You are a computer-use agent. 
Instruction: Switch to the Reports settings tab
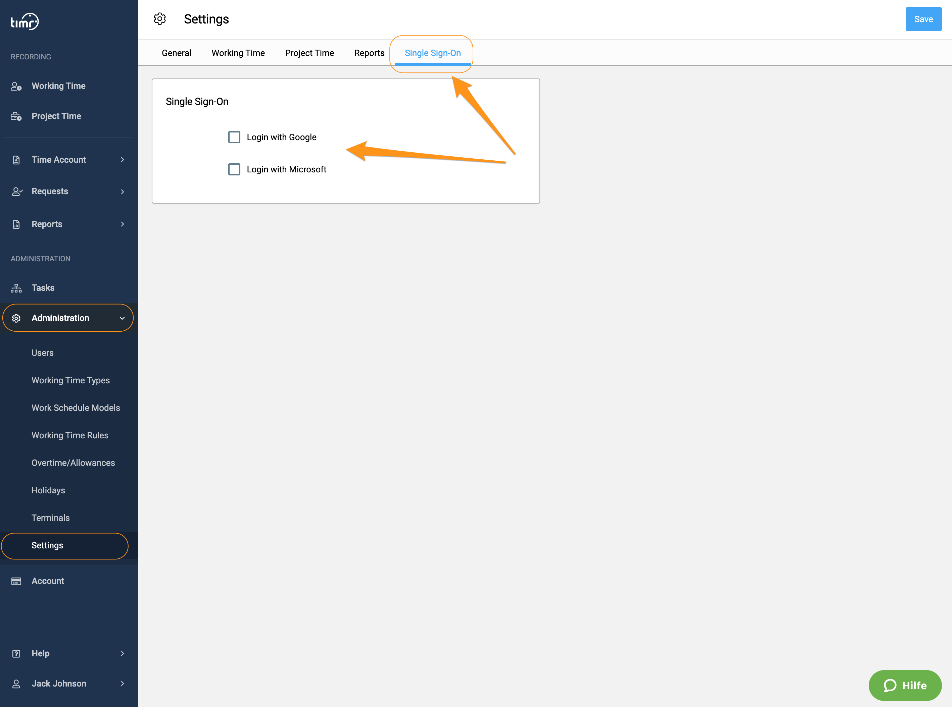point(369,53)
